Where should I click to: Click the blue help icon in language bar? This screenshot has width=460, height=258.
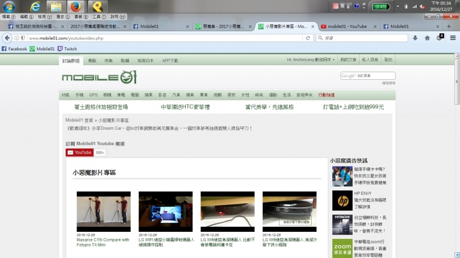click(x=356, y=6)
